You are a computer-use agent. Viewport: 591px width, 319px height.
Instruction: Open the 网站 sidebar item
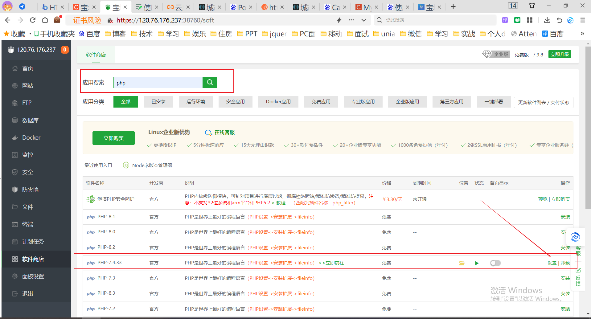pyautogui.click(x=36, y=85)
